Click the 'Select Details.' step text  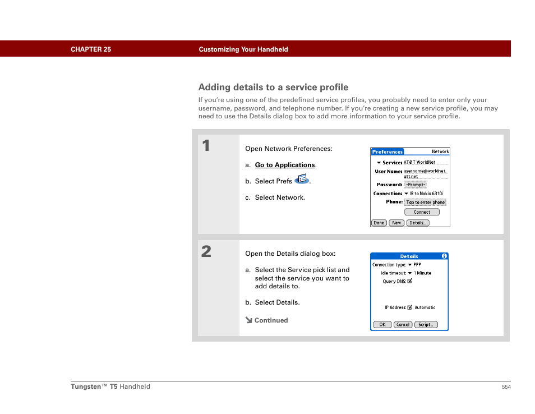click(x=278, y=302)
